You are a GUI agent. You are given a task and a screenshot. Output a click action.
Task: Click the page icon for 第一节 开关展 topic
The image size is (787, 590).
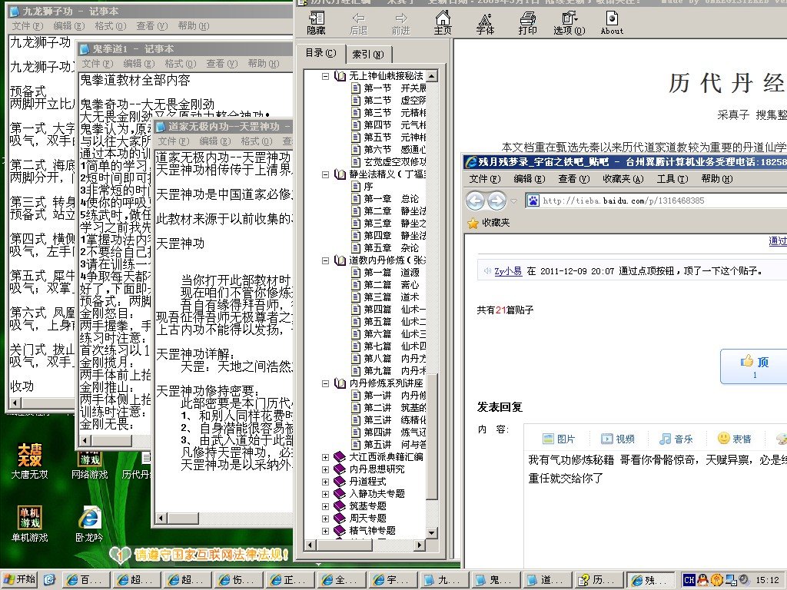tap(356, 88)
